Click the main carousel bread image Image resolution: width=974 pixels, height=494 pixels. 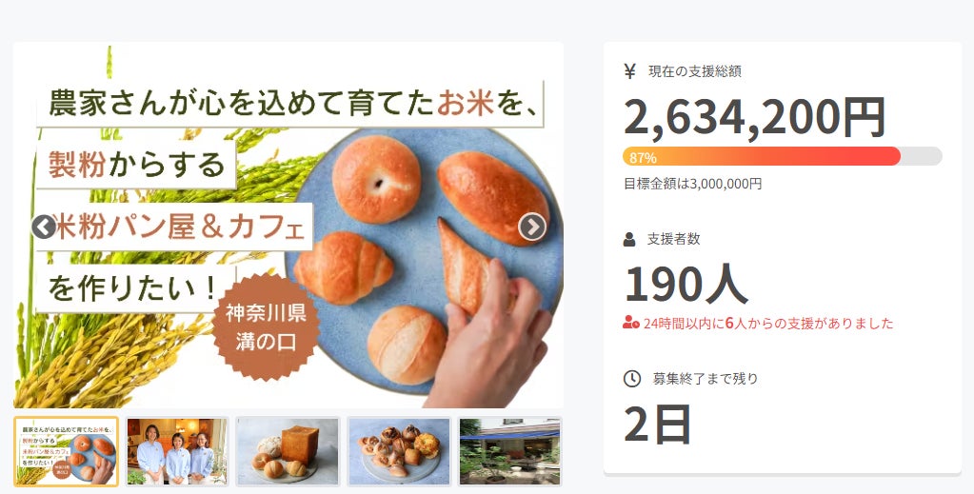(x=288, y=225)
